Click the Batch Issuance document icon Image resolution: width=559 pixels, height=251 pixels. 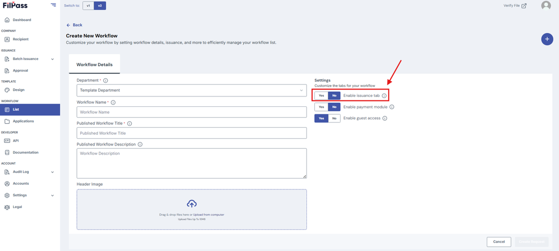coord(7,59)
